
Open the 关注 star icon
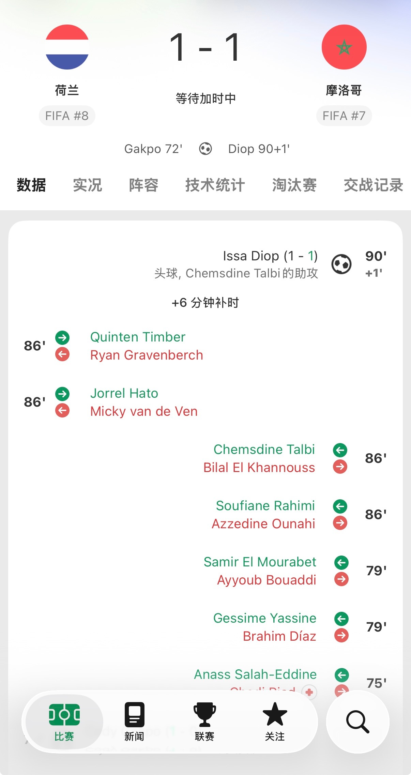275,714
